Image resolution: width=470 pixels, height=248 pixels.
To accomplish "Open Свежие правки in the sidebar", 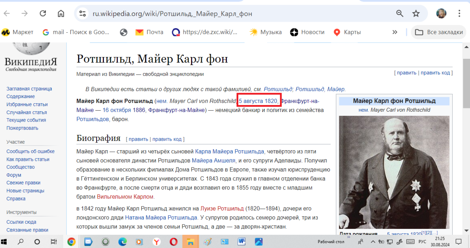I will tap(23, 183).
